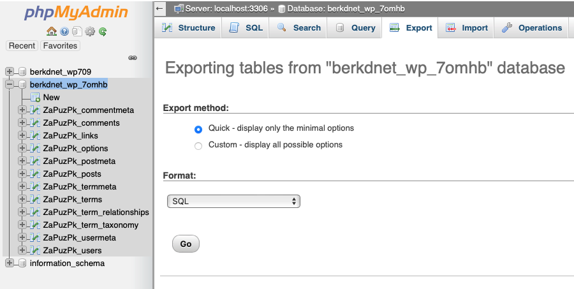Open the SQL format dropdown
Viewport: 574px width, 289px height.
(233, 202)
